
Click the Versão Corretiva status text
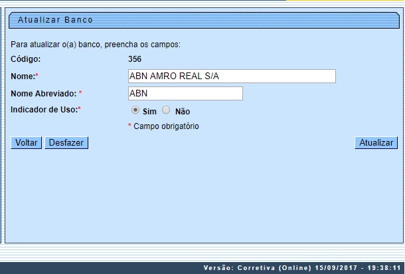[302, 268]
